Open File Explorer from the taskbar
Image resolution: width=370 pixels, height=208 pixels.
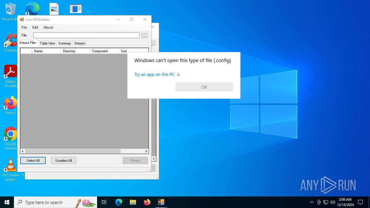coord(133,202)
